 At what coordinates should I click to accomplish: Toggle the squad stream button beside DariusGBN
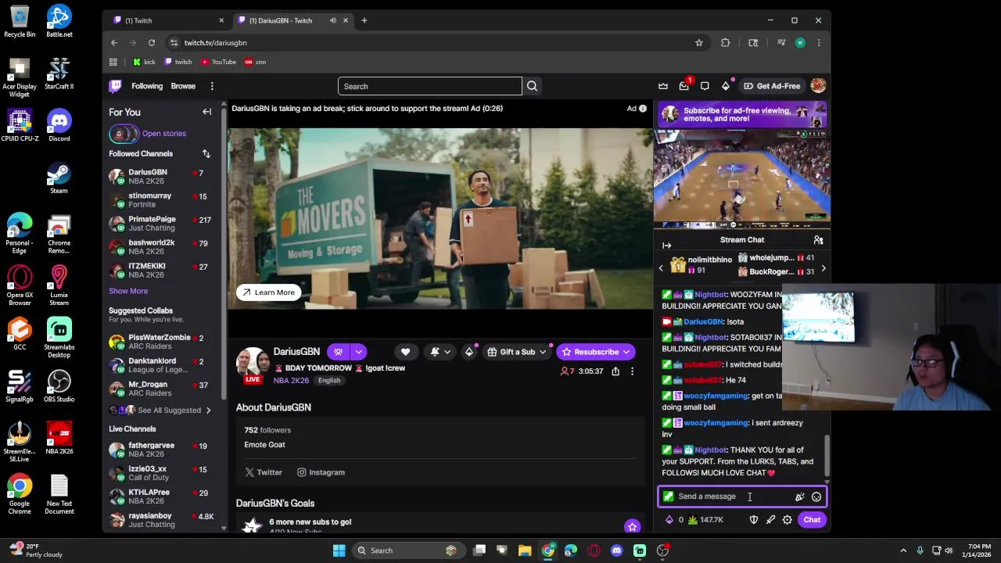coord(339,352)
